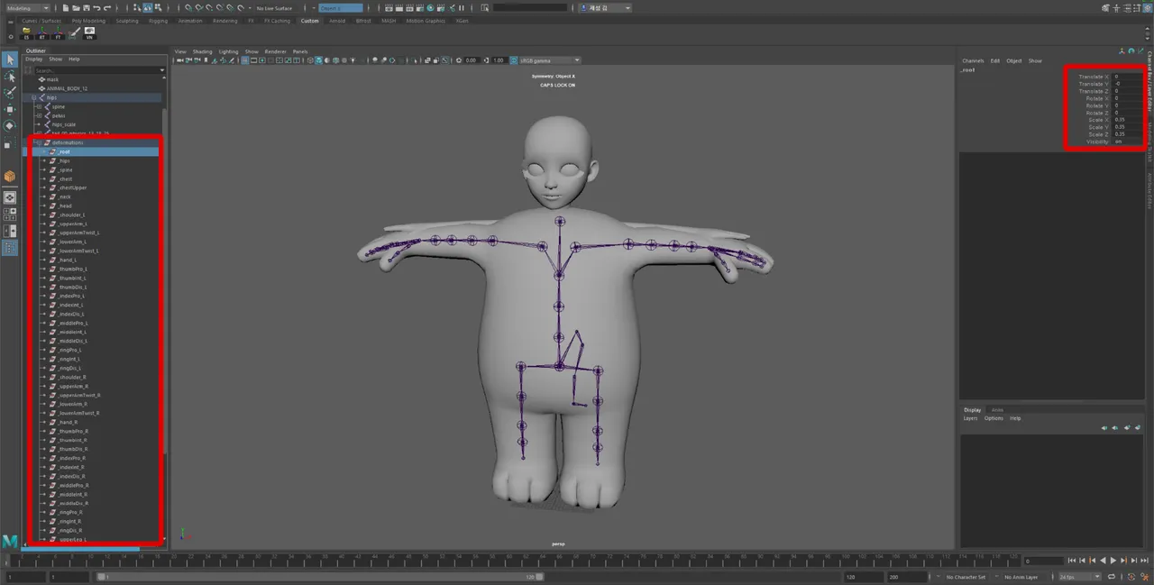Image resolution: width=1154 pixels, height=585 pixels.
Task: Switch to the Rigging shelf tab
Action: 157,20
